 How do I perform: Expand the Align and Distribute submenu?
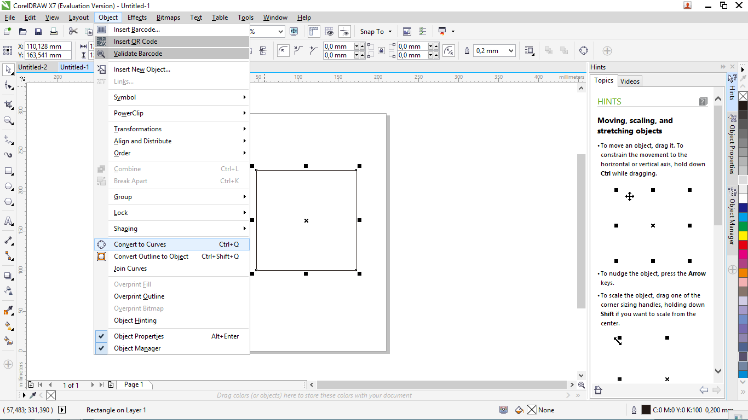click(172, 141)
